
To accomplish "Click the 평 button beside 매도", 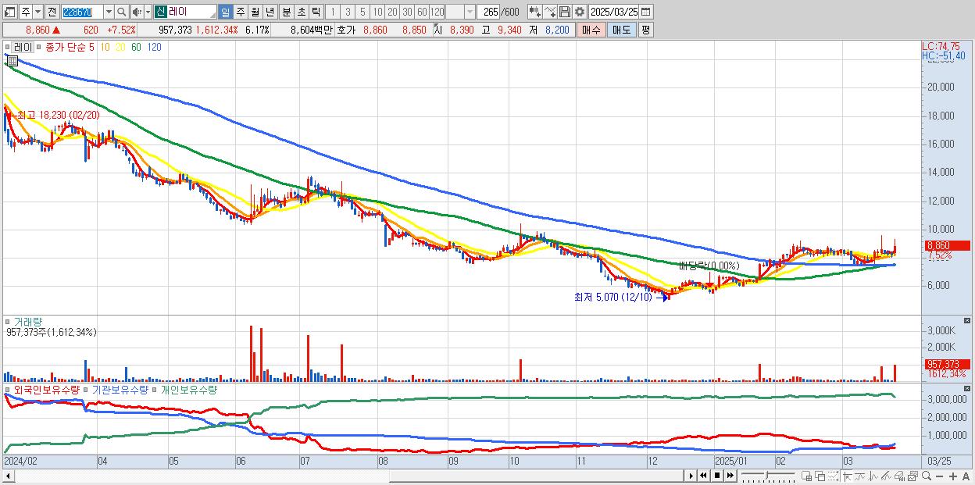I will pyautogui.click(x=645, y=30).
